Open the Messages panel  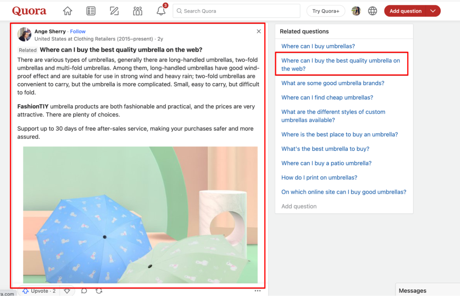(413, 290)
